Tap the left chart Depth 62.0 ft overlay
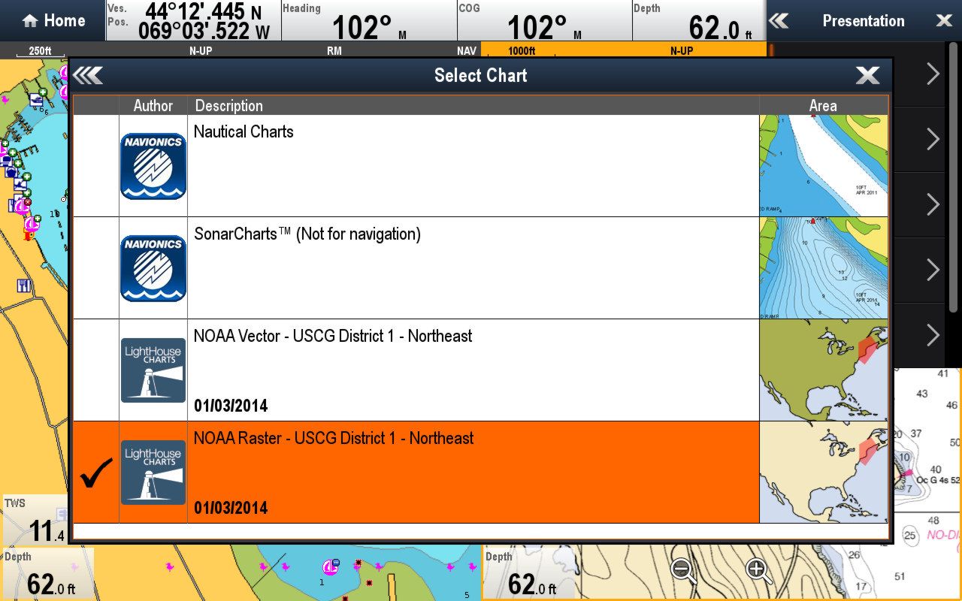 47,574
